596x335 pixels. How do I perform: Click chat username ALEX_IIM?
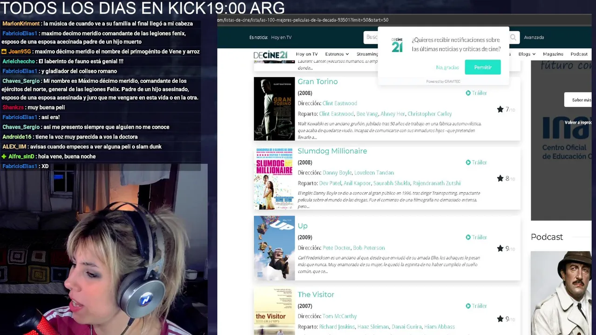click(x=14, y=147)
